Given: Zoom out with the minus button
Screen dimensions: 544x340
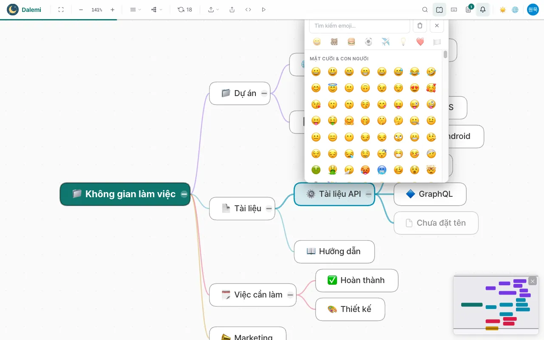Looking at the screenshot, I should pyautogui.click(x=81, y=9).
